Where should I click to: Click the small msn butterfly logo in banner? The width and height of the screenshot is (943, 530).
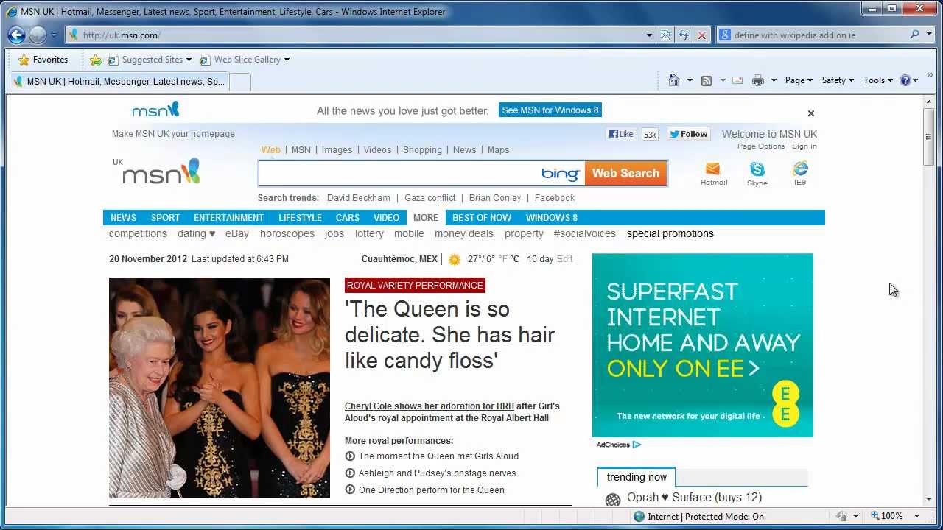(155, 110)
